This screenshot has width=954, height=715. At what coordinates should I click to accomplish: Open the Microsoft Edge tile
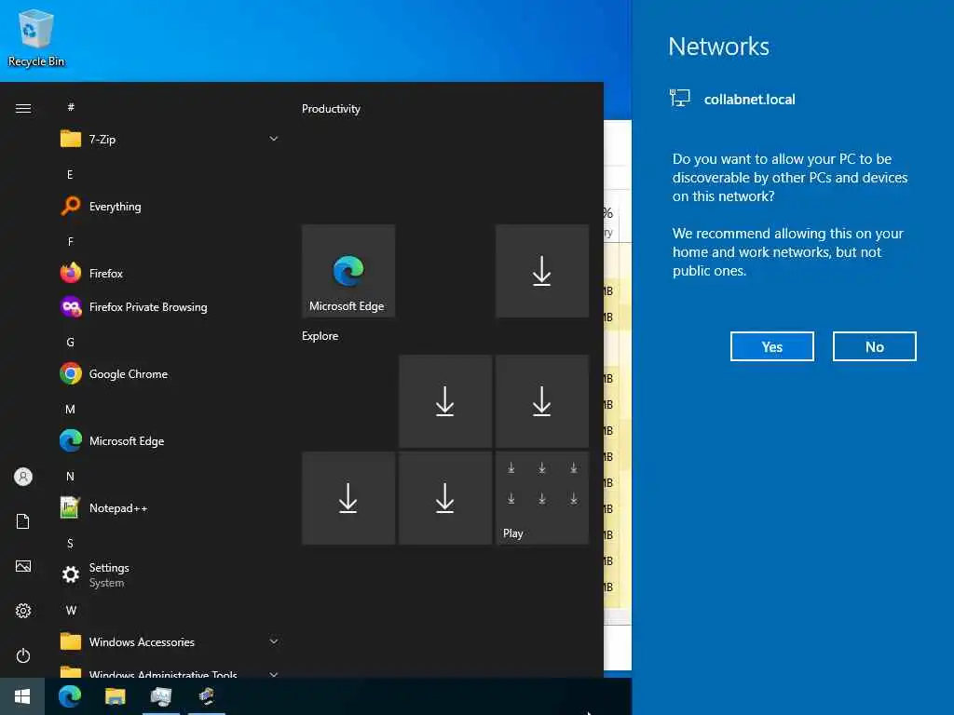tap(348, 271)
